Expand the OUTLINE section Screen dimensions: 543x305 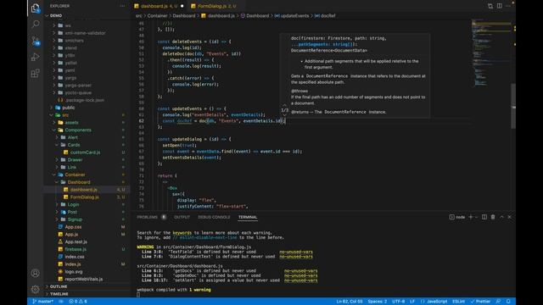(x=59, y=286)
